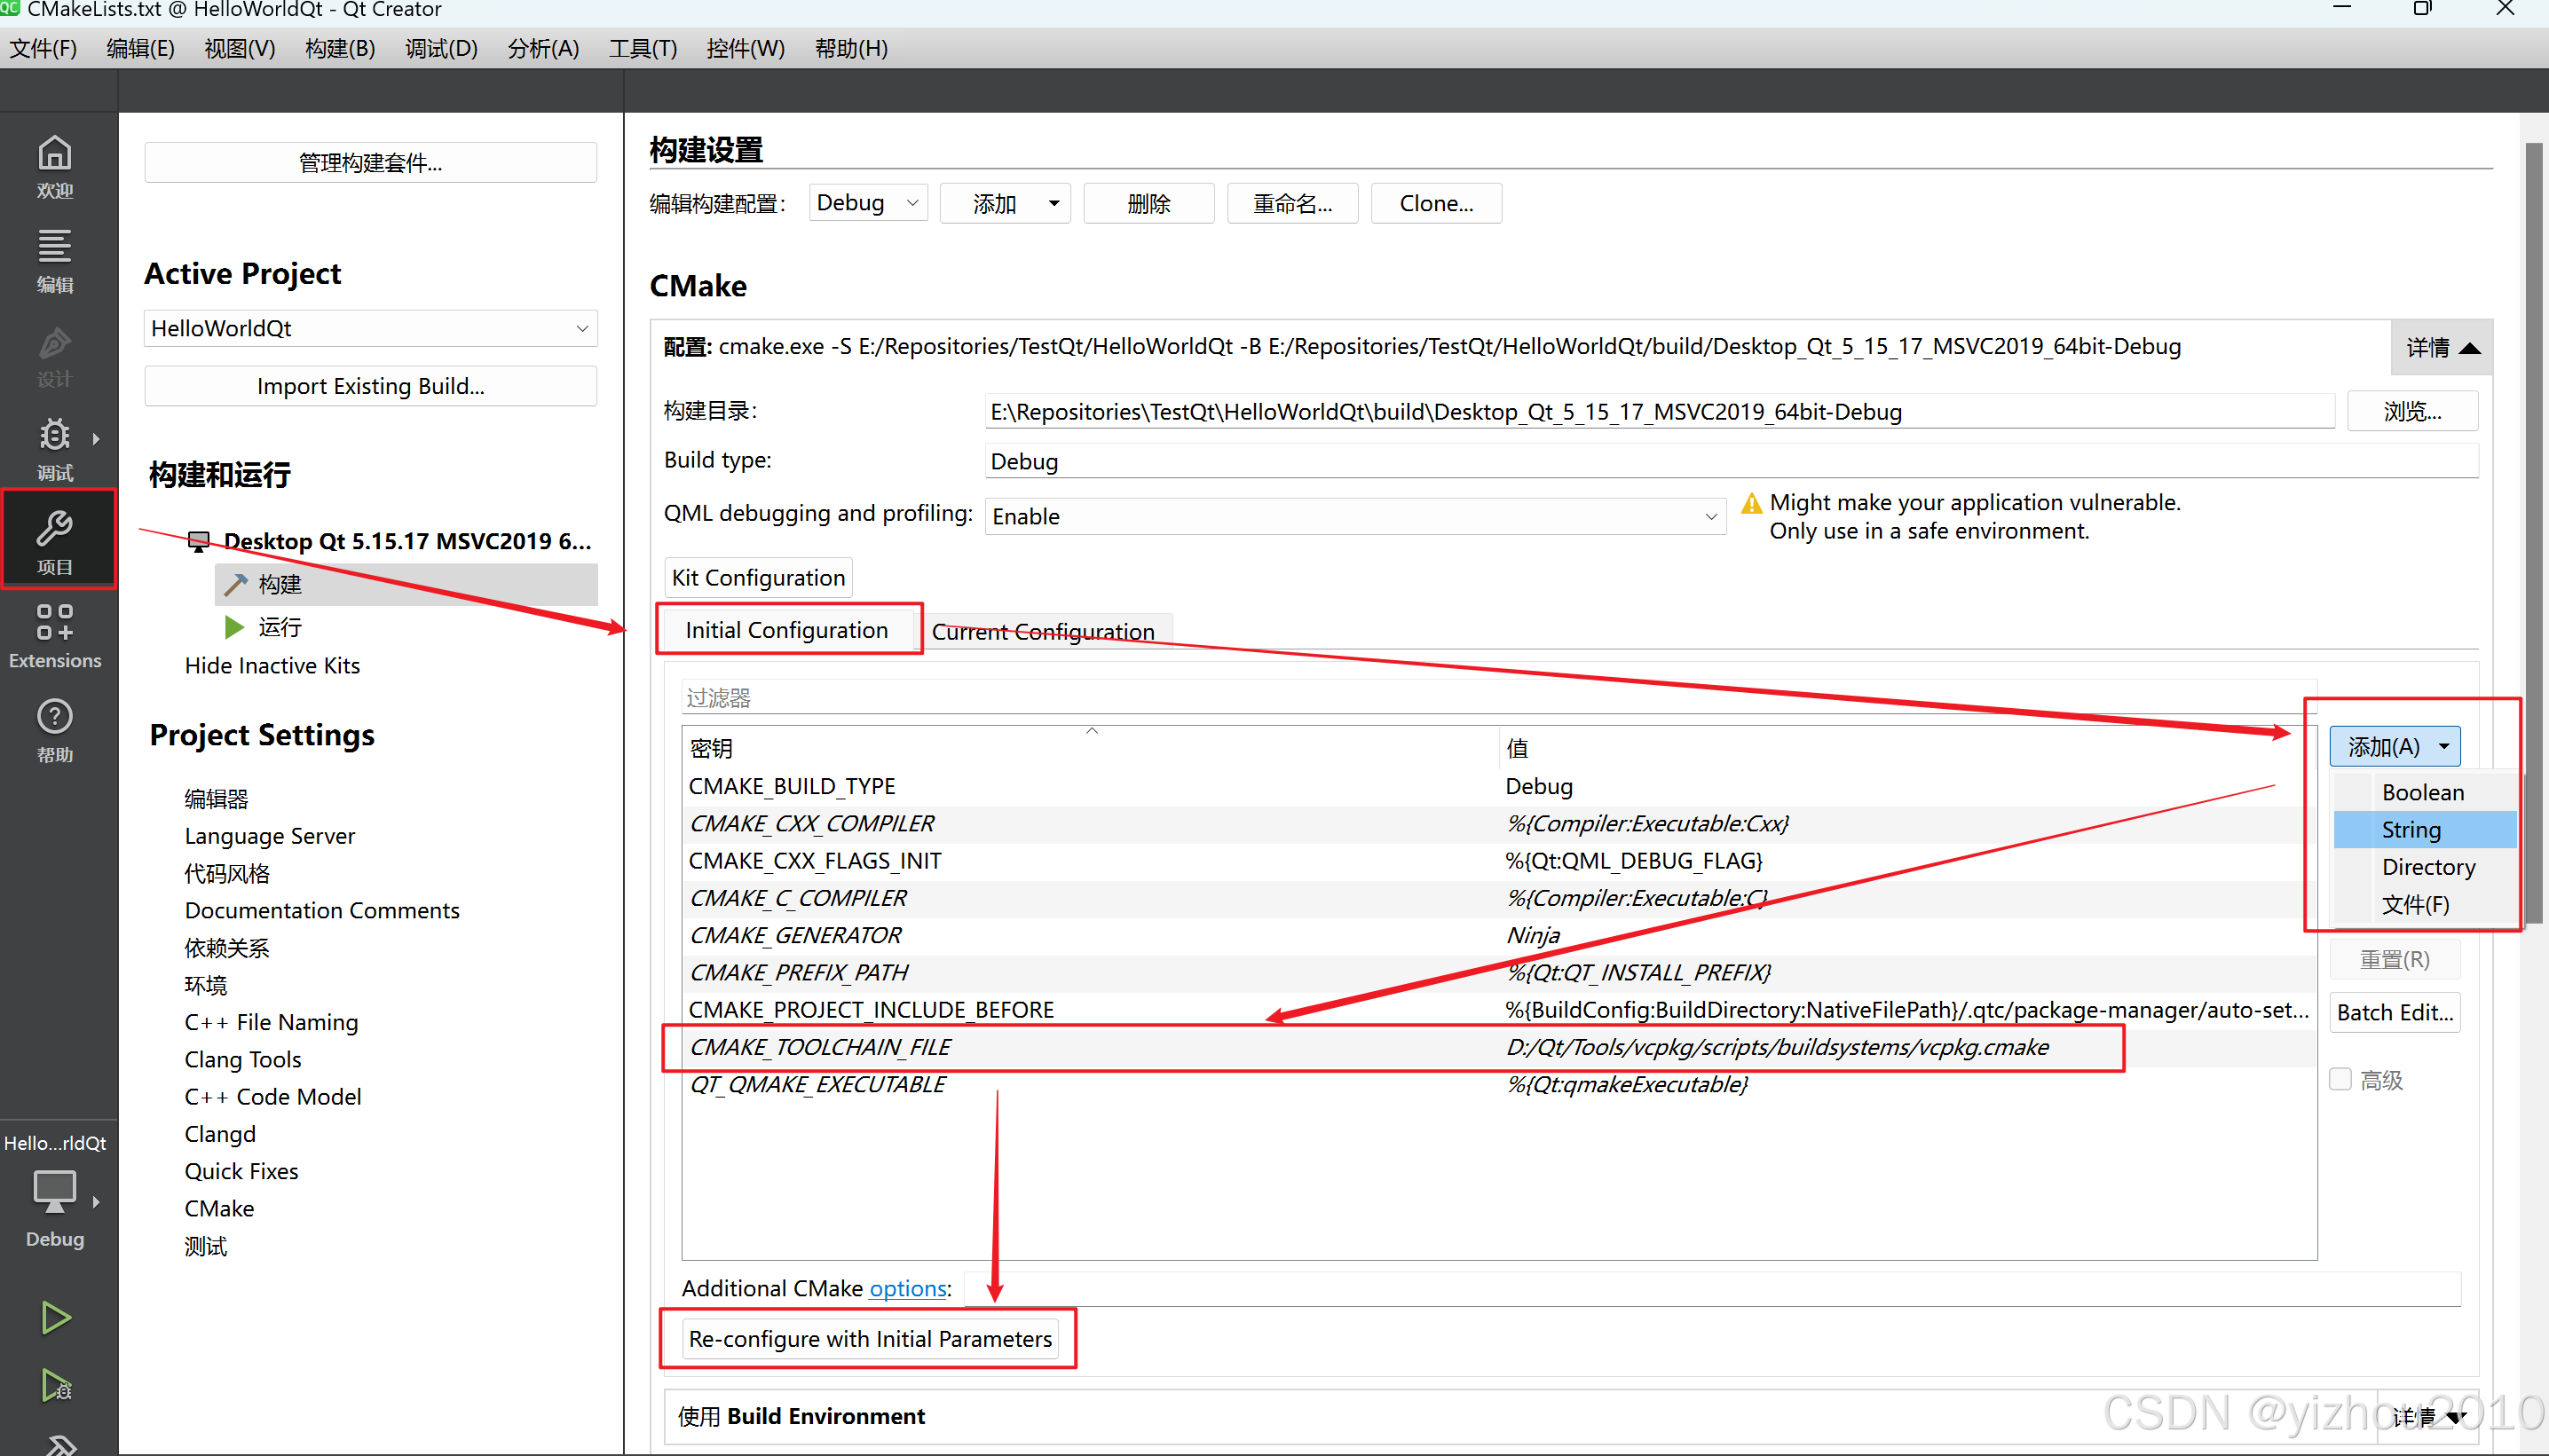Open the Active Project HelloWorldQt dropdown

coord(370,328)
